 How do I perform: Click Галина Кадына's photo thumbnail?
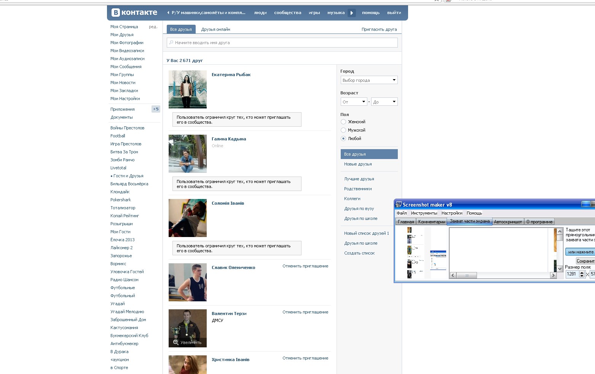pyautogui.click(x=188, y=154)
